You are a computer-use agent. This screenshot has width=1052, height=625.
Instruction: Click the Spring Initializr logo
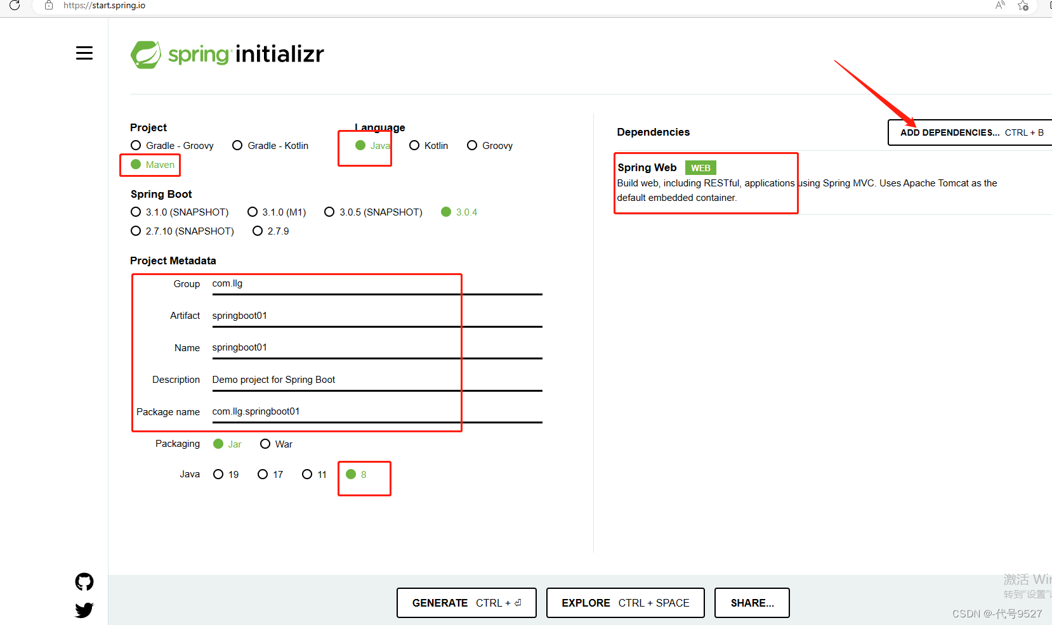tap(227, 55)
